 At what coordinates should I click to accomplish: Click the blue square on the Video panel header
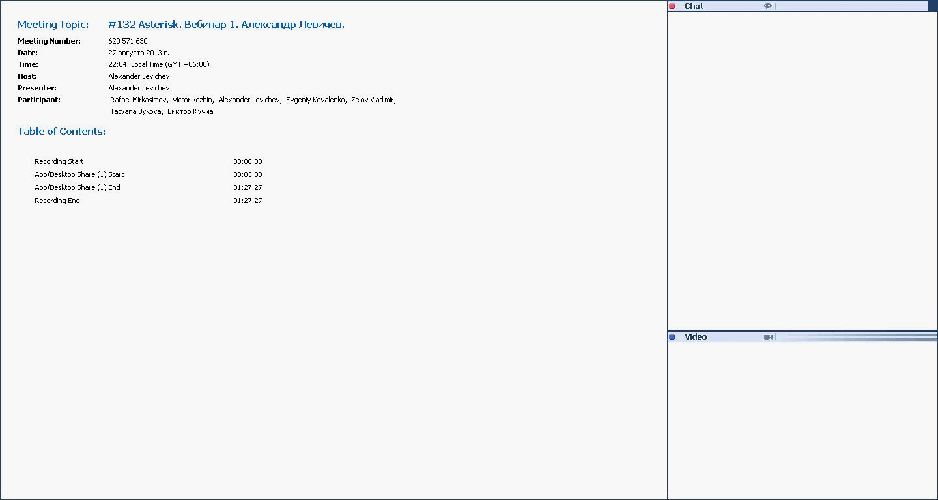pyautogui.click(x=672, y=337)
